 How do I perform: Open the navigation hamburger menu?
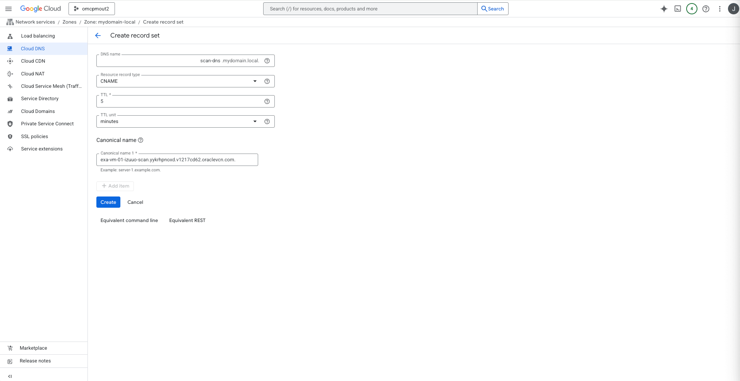(8, 9)
